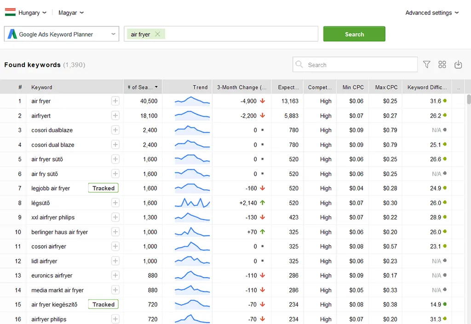Open the Magyar language dropdown
This screenshot has height=324, width=471.
tap(71, 13)
